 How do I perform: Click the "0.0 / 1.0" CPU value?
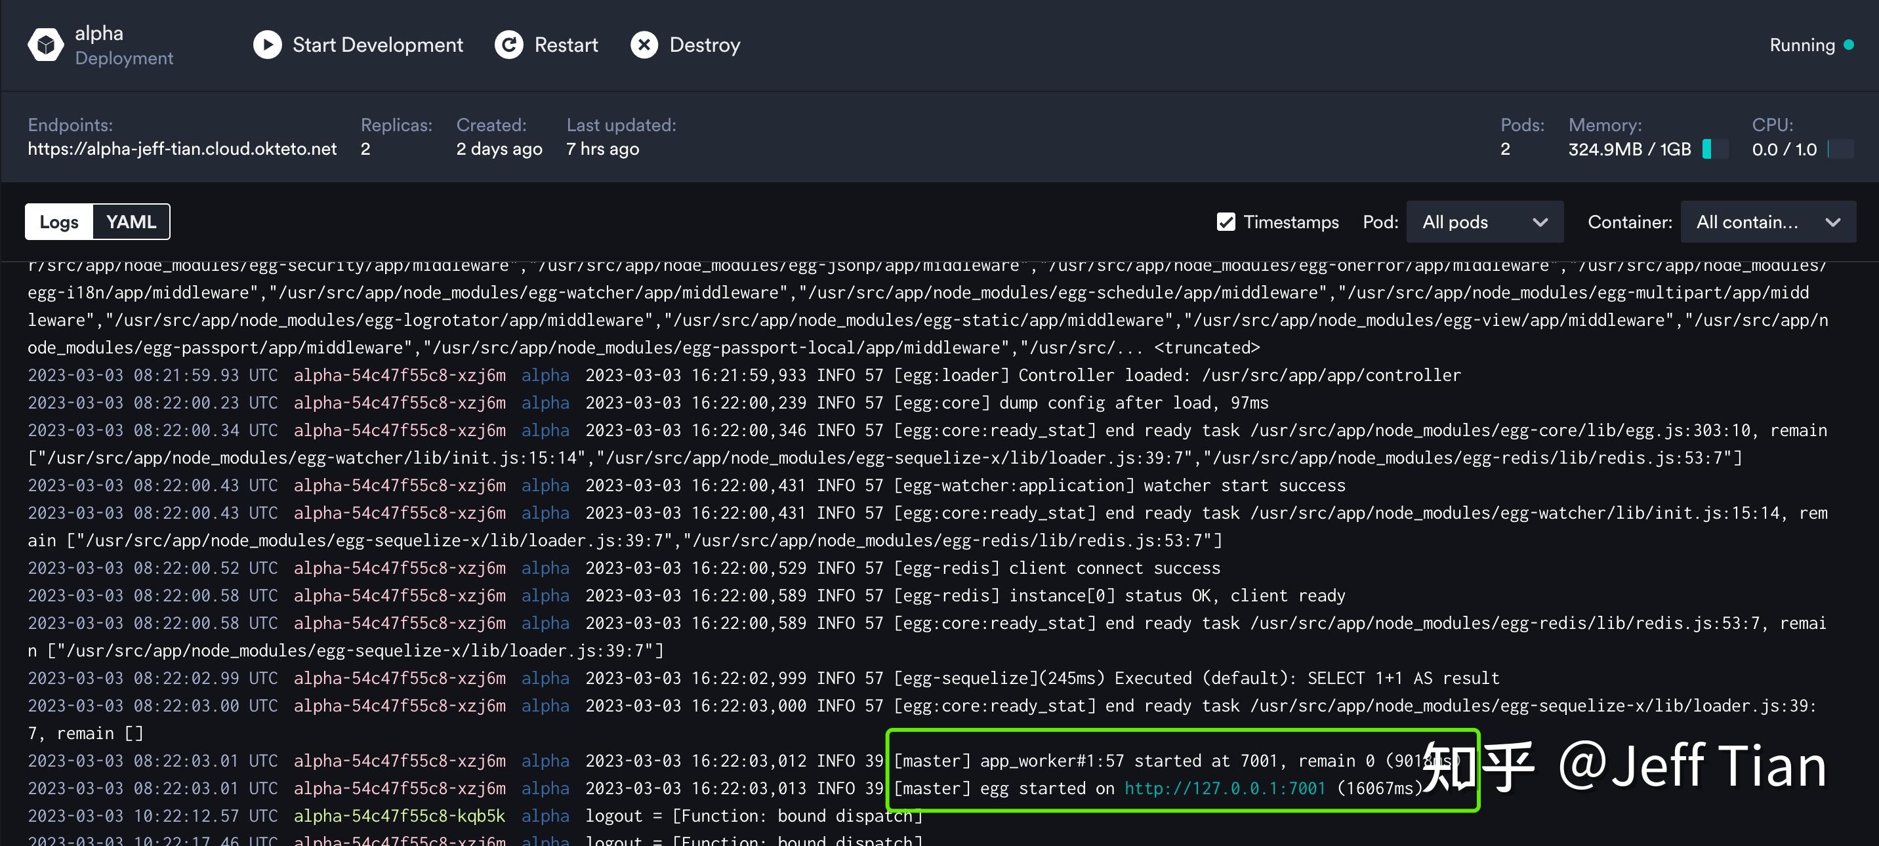point(1784,149)
